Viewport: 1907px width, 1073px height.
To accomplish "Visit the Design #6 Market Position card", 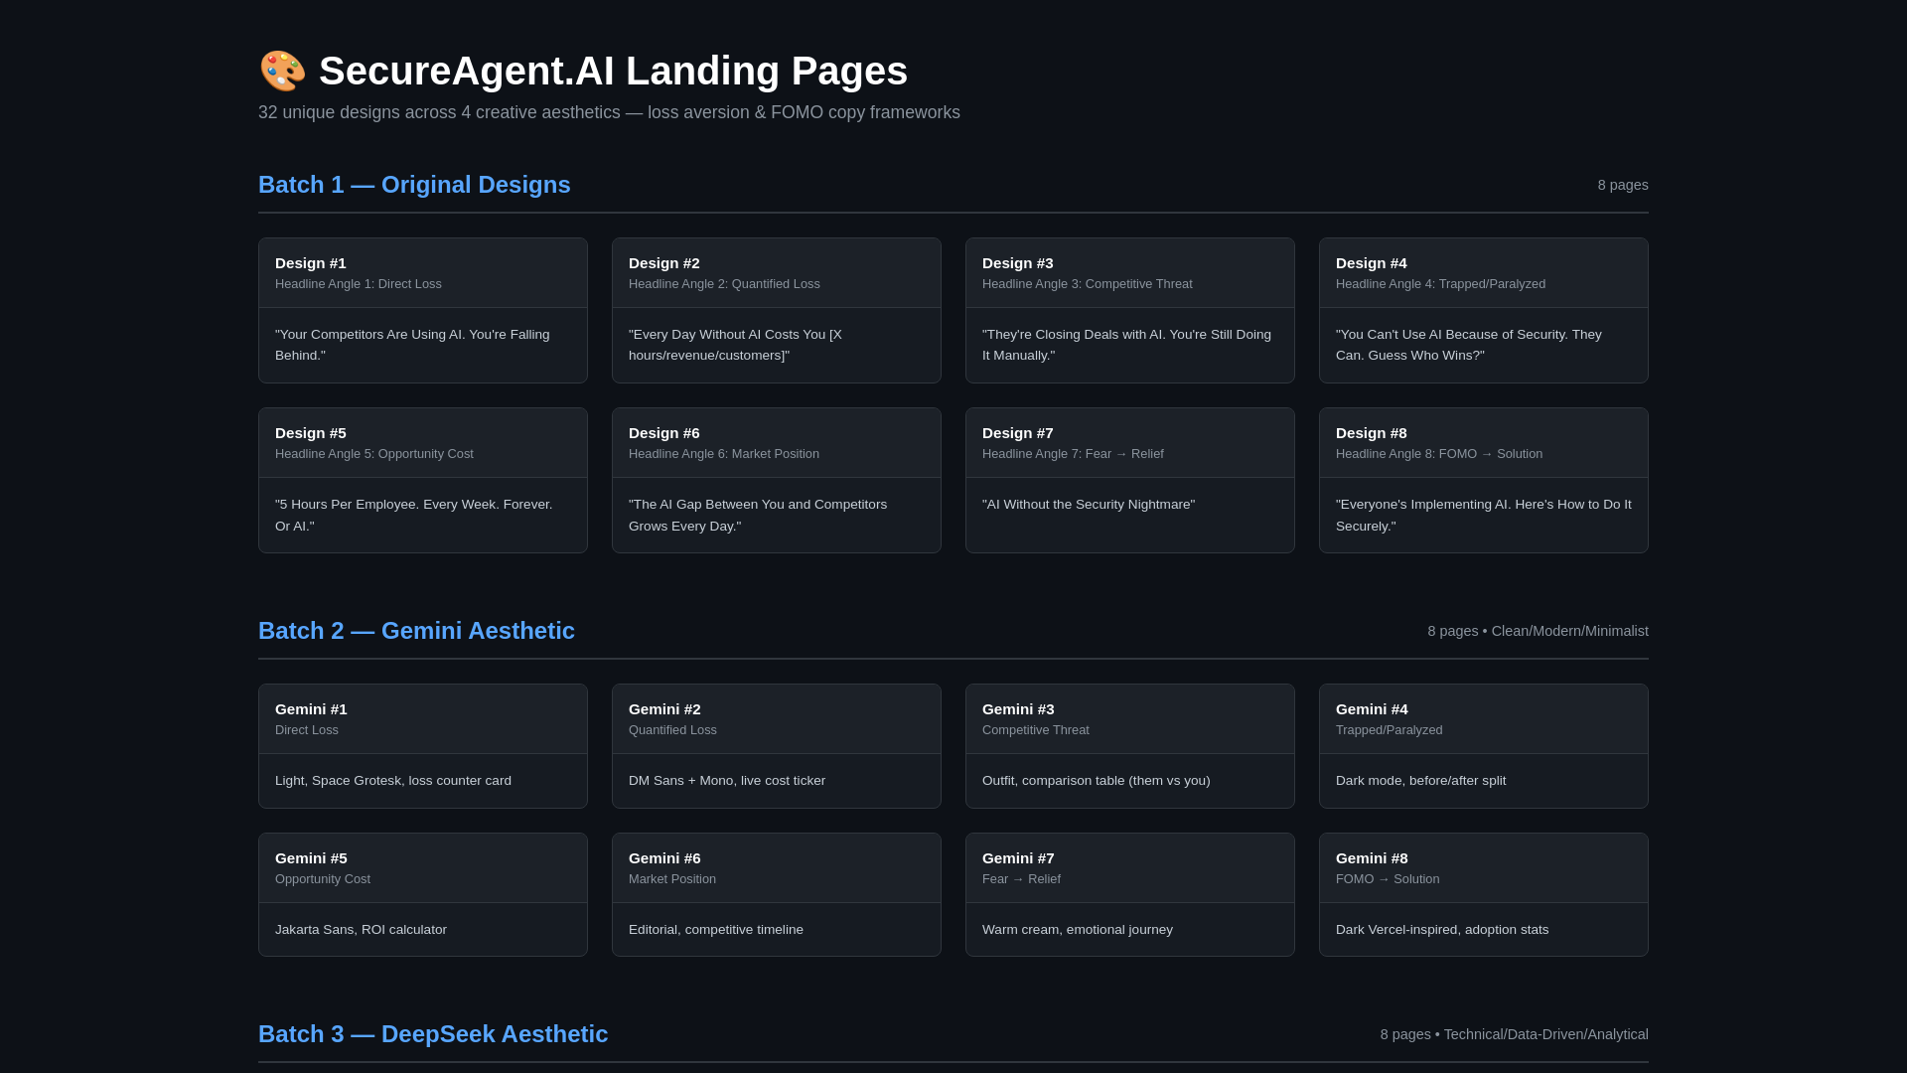I will (x=776, y=480).
